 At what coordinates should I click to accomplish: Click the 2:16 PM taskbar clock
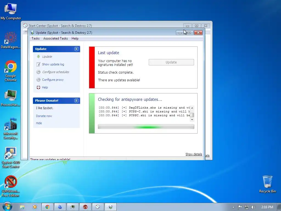pos(267,207)
